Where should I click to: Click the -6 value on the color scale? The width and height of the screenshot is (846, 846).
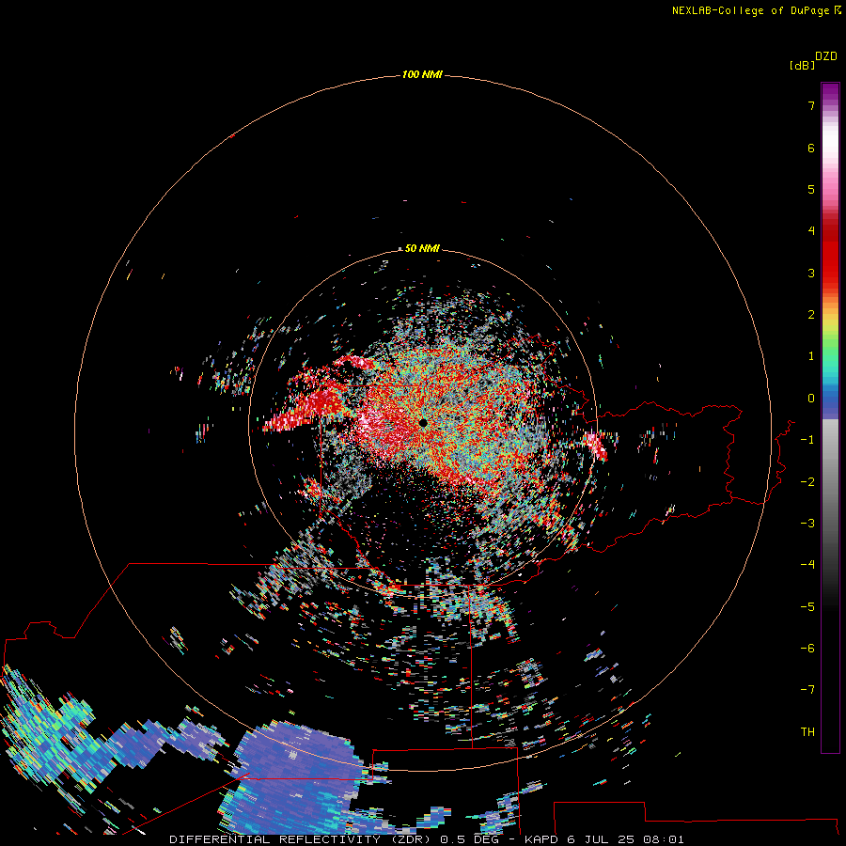807,649
